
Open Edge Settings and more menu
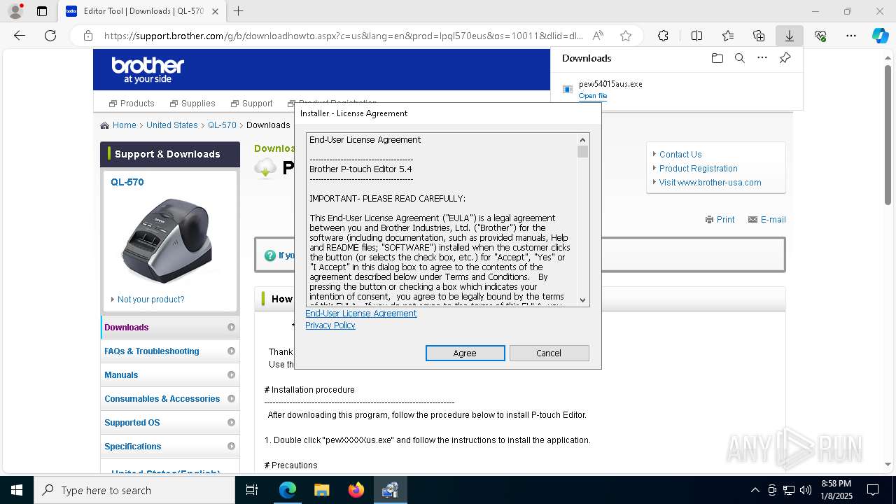pos(851,36)
